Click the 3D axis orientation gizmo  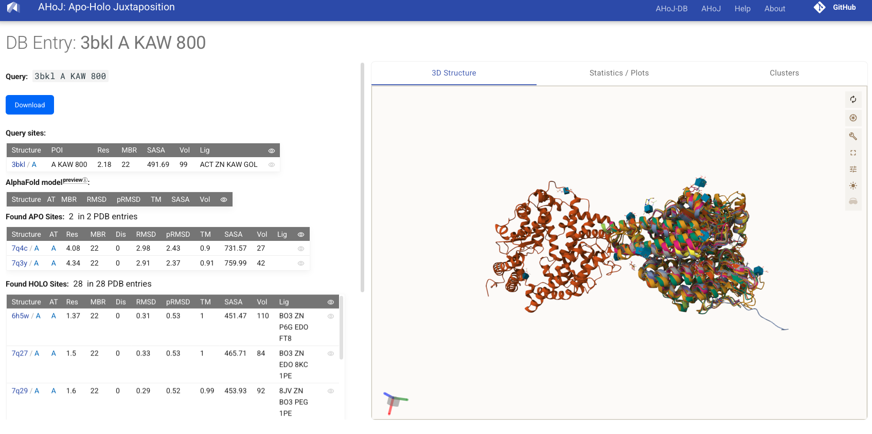(x=395, y=402)
